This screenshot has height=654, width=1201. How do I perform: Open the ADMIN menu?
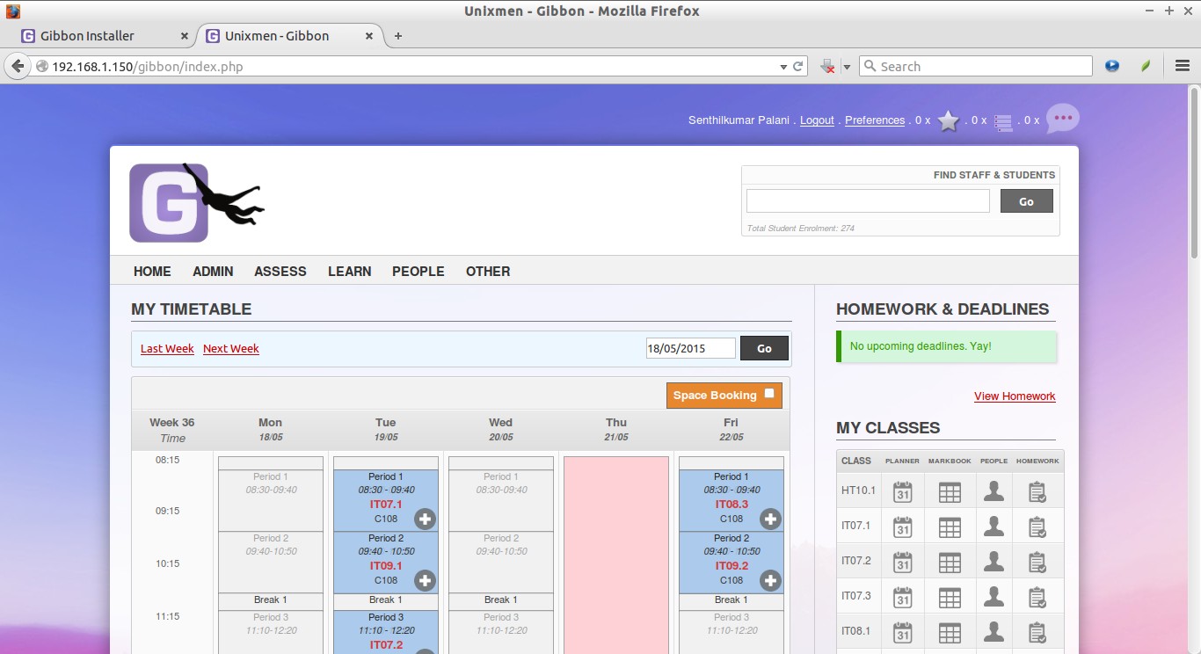click(213, 271)
